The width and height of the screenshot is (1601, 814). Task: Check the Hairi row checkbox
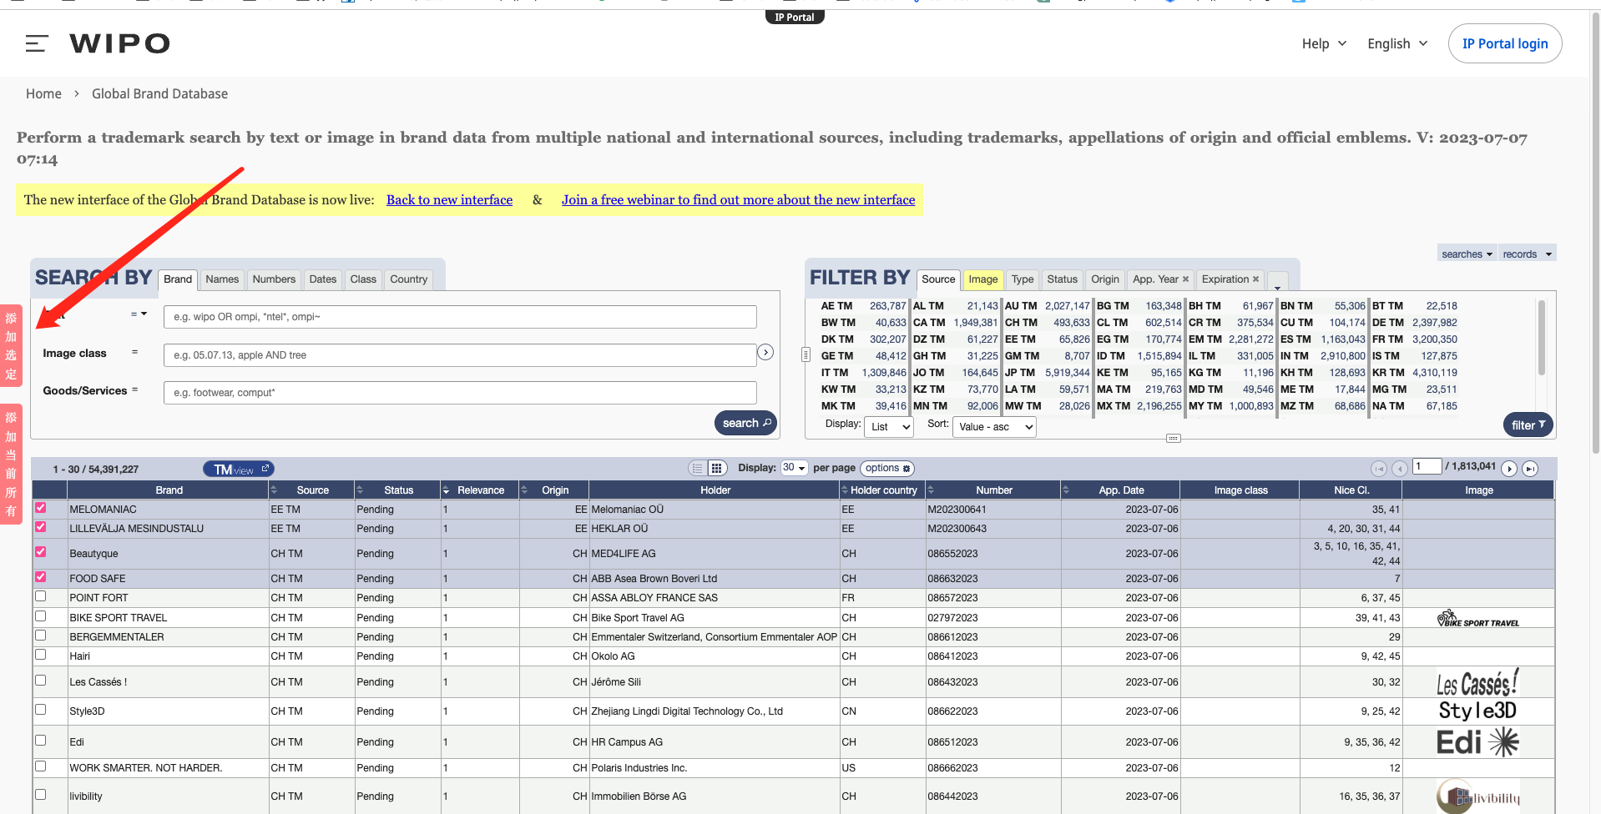(40, 655)
